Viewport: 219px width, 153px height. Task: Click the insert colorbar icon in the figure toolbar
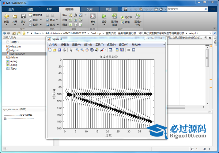[x=117, y=50]
